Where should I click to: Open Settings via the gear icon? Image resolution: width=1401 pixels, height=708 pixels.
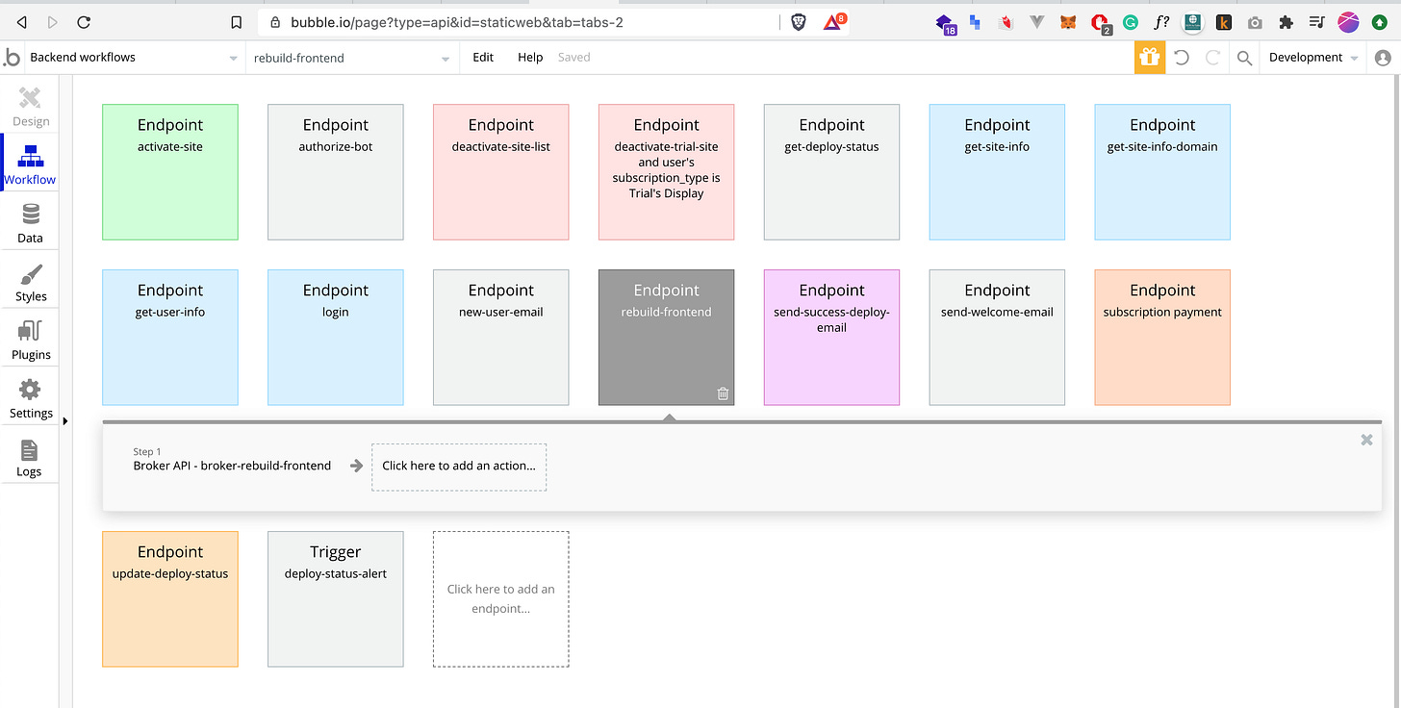click(x=30, y=396)
